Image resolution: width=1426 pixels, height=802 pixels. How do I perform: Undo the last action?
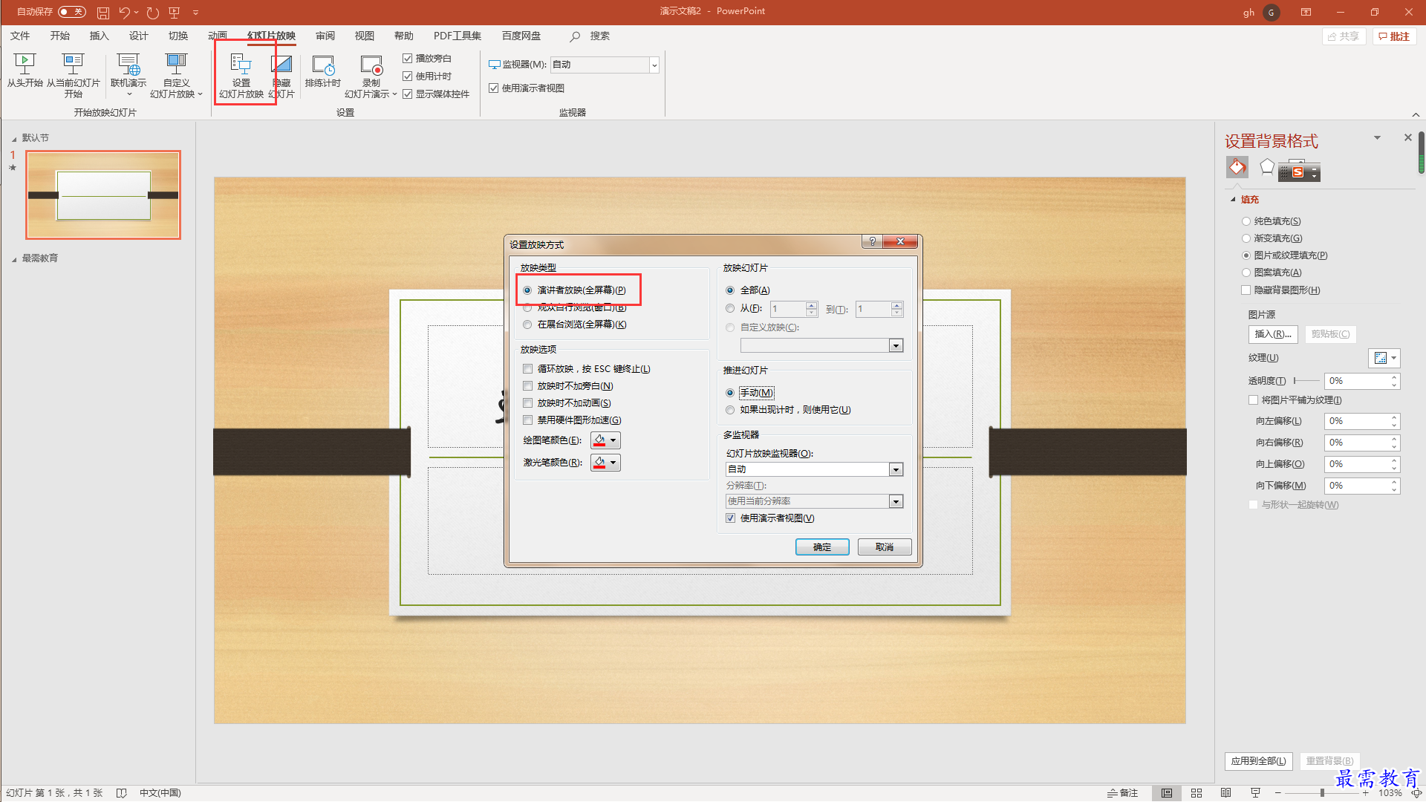coord(125,13)
